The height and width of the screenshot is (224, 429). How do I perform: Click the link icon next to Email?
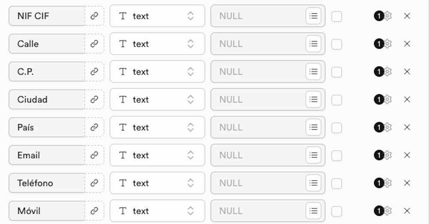pyautogui.click(x=94, y=155)
